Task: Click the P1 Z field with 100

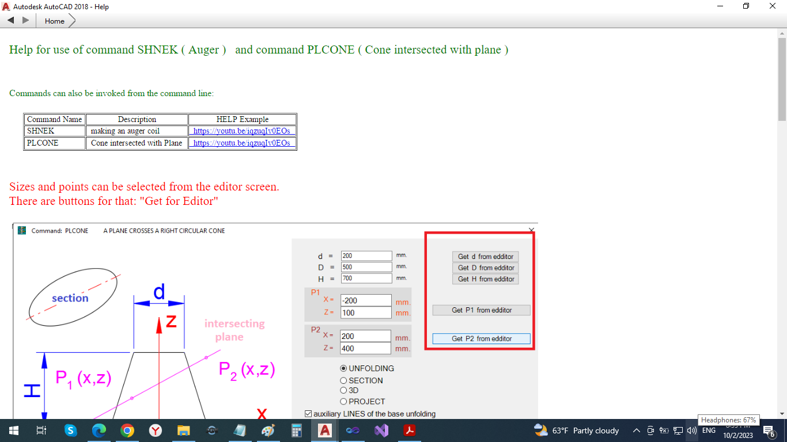Action: 366,313
